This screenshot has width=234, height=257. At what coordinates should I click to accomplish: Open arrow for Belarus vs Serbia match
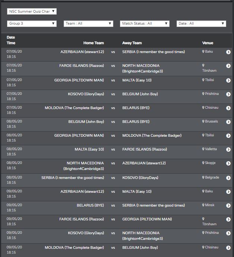pyautogui.click(x=228, y=205)
